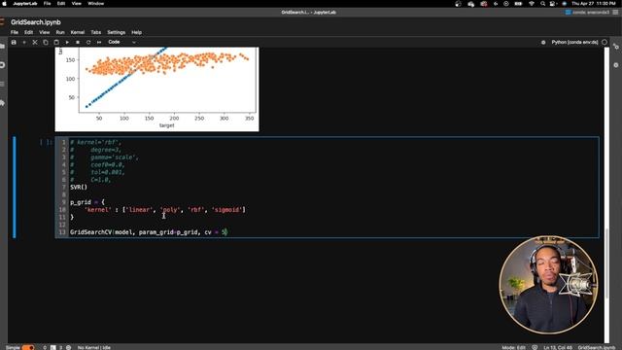The width and height of the screenshot is (622, 350).
Task: Open the property inspector gears icon
Action: click(x=615, y=46)
